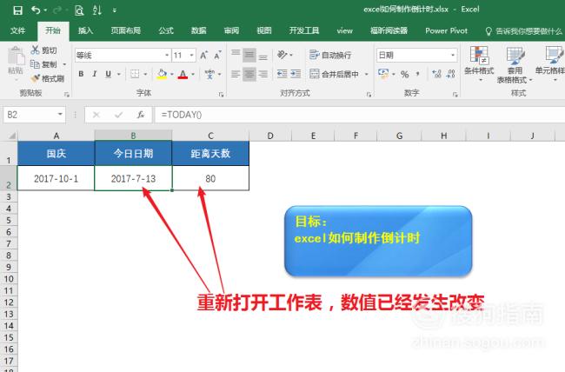Toggle Bold formatting
Screen dimensions: 565x372
pos(81,74)
